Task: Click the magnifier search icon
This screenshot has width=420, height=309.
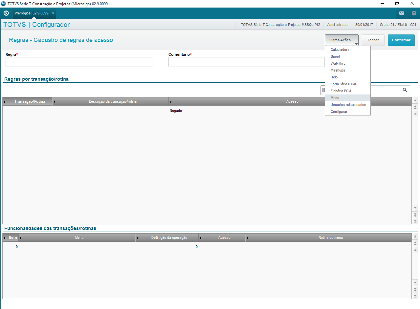Action: 405,90
